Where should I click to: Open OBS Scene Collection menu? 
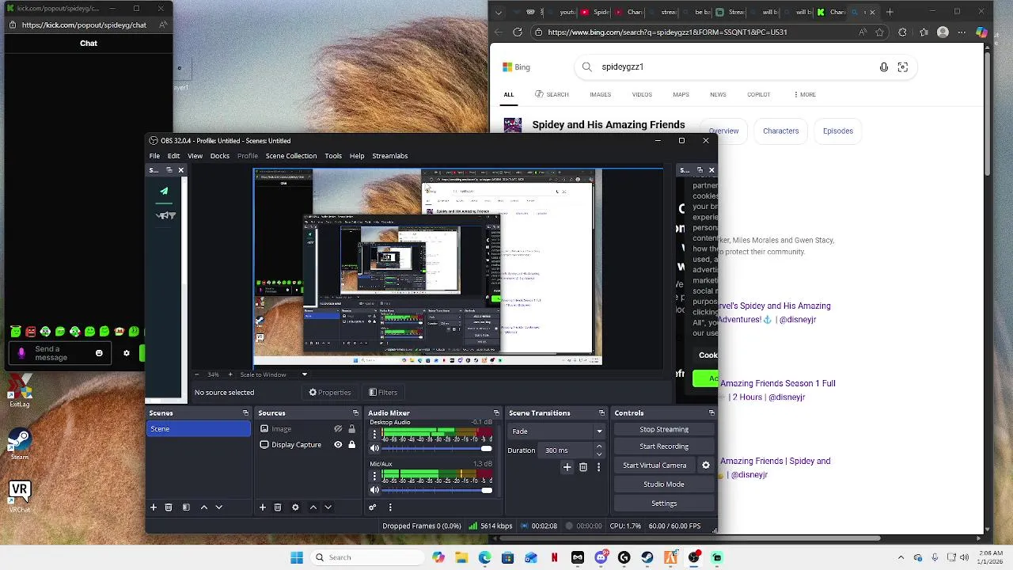291,156
